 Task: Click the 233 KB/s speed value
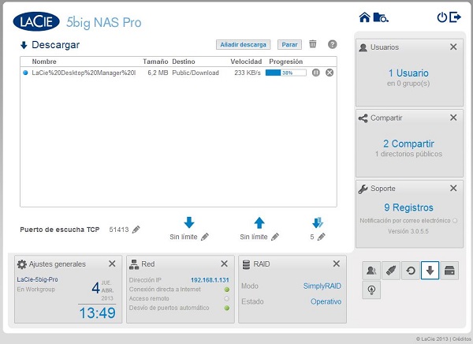tap(248, 73)
